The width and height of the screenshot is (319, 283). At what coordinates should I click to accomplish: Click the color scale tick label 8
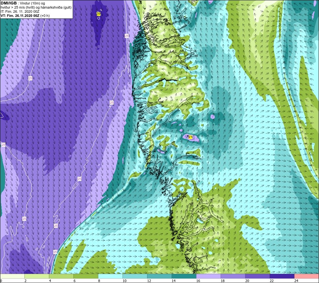pyautogui.click(x=99, y=281)
